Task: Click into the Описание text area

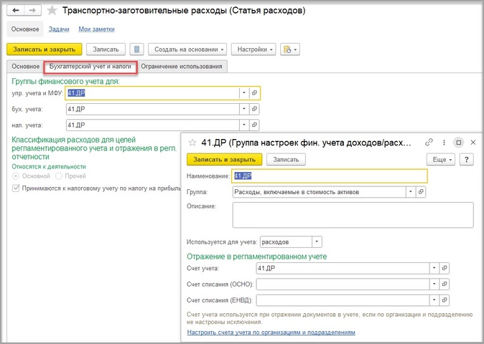Action: click(352, 214)
